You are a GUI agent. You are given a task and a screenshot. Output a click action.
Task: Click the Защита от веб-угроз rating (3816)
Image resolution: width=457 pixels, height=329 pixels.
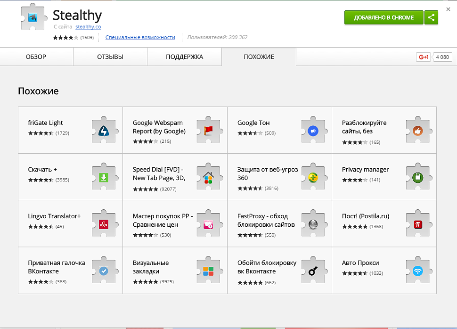(258, 189)
